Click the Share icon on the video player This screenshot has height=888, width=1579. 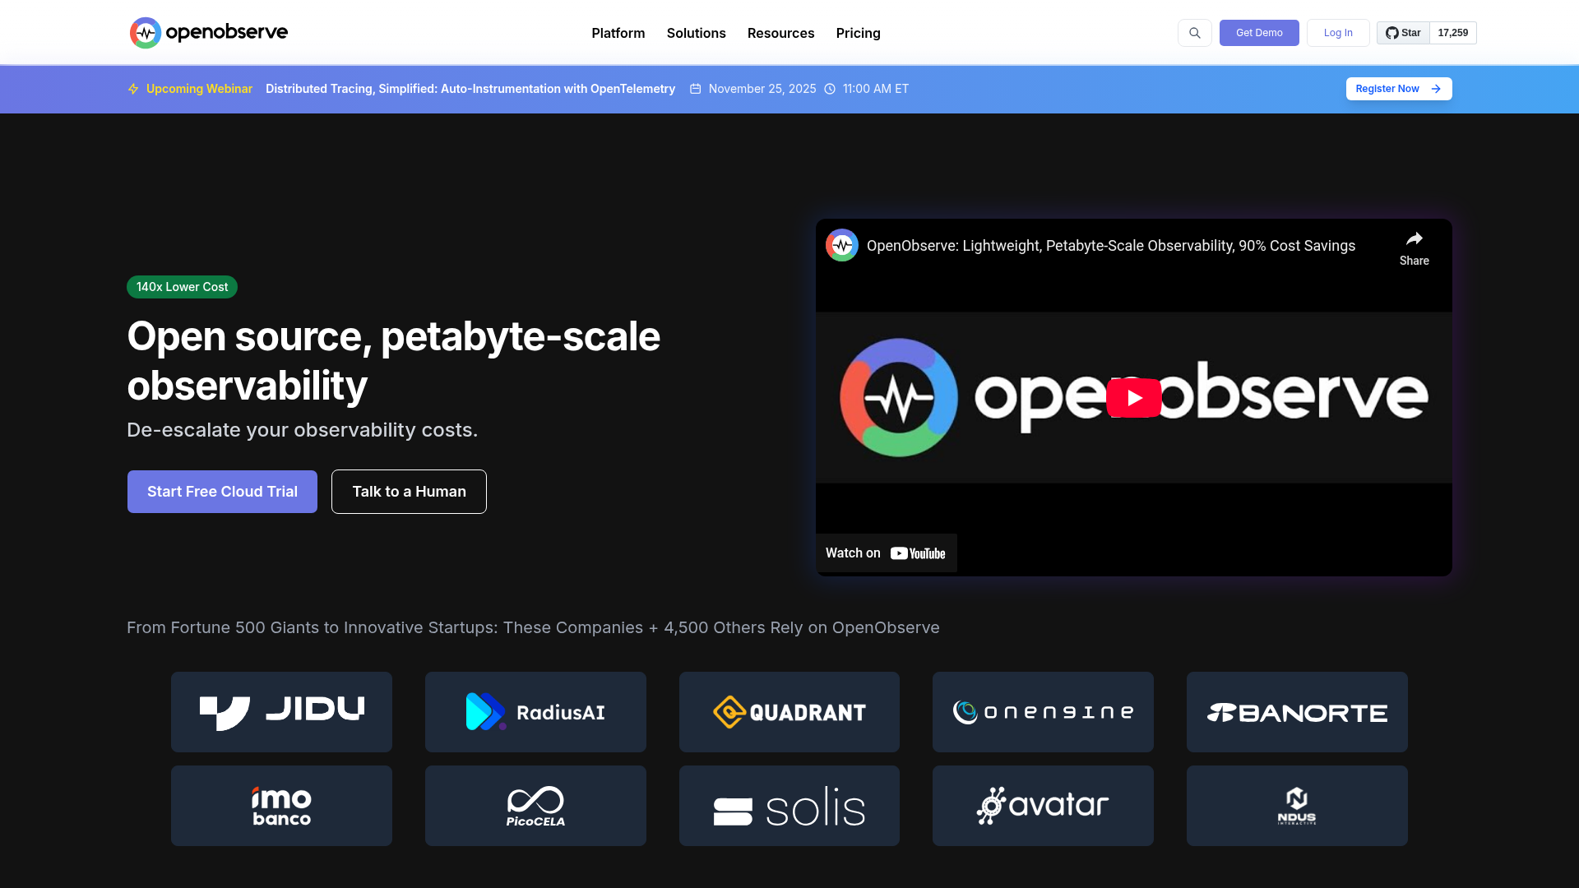(x=1415, y=238)
